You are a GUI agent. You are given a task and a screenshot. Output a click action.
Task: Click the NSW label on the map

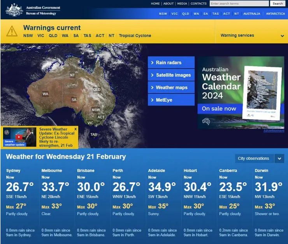[96, 110]
